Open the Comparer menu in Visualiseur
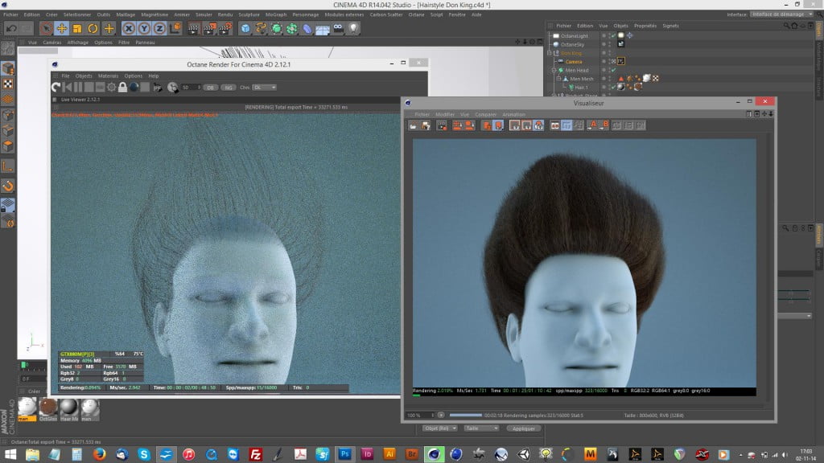The image size is (824, 463). [484, 113]
